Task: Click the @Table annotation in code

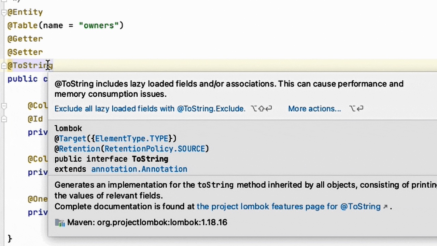Action: point(23,26)
